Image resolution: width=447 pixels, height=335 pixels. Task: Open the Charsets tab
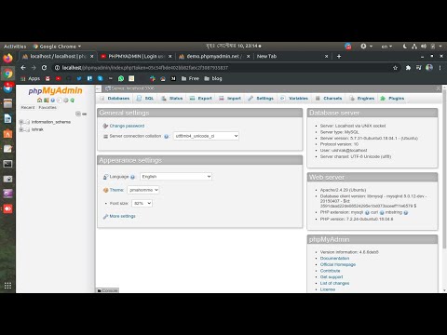pos(329,99)
